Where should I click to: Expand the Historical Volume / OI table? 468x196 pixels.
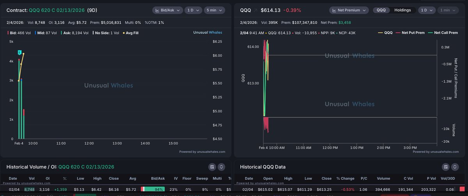click(x=221, y=167)
